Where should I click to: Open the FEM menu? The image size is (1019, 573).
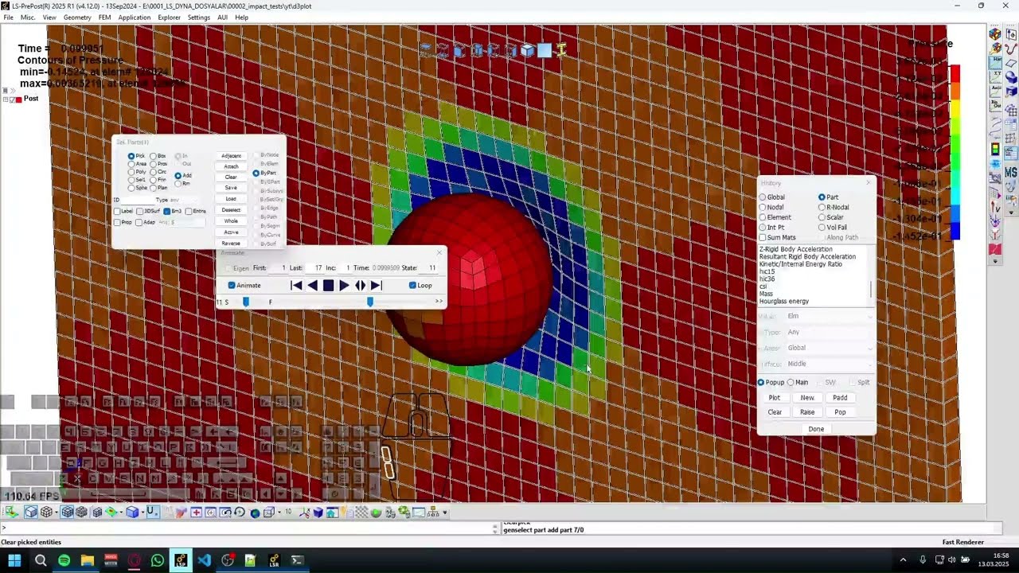coord(104,18)
